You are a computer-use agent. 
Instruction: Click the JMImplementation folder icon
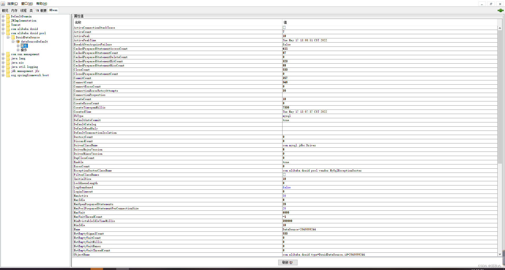8,20
